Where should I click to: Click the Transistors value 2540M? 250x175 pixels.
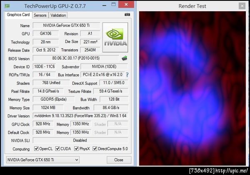coord(90,50)
